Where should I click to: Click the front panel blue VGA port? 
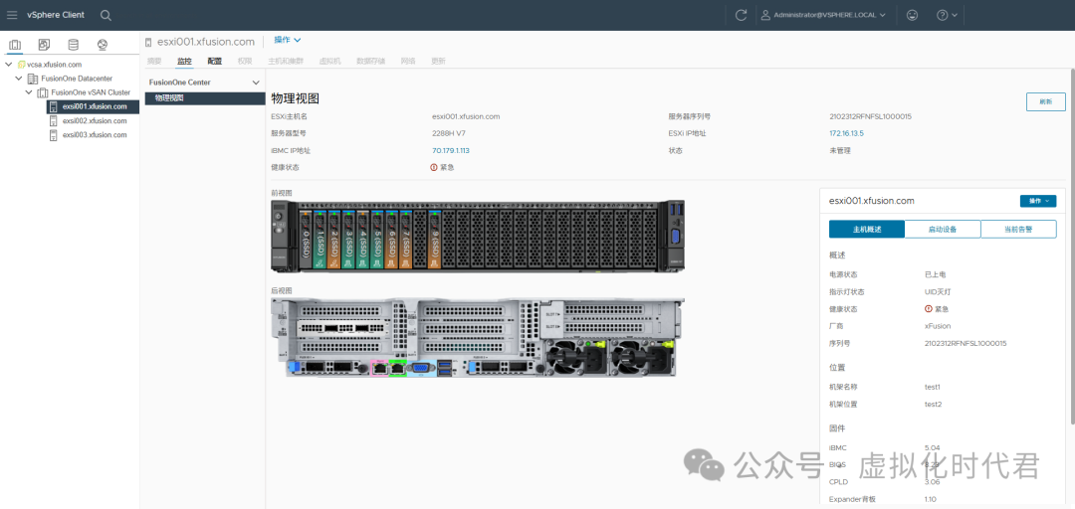pos(674,237)
